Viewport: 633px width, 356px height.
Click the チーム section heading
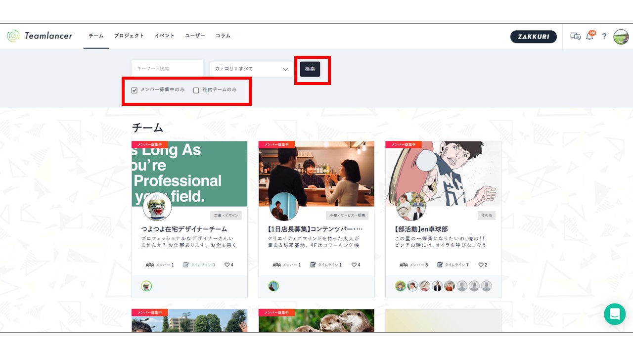[147, 128]
